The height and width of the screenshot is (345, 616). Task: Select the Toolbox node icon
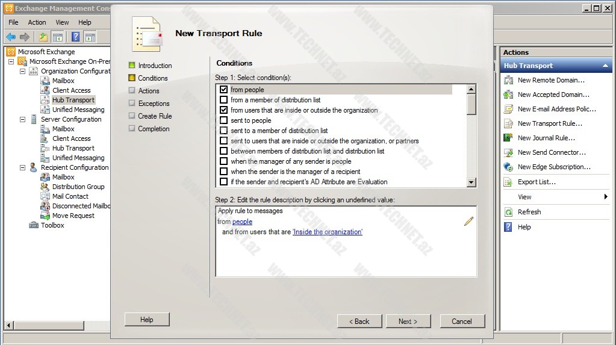(x=34, y=225)
